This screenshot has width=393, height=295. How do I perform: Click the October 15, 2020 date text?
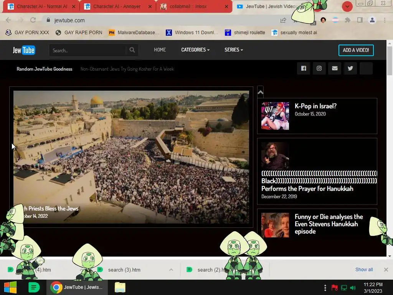[310, 114]
